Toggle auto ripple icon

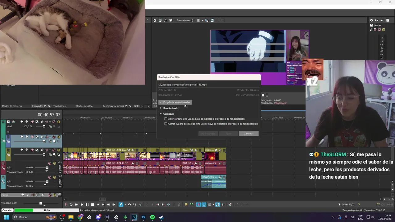(209, 204)
